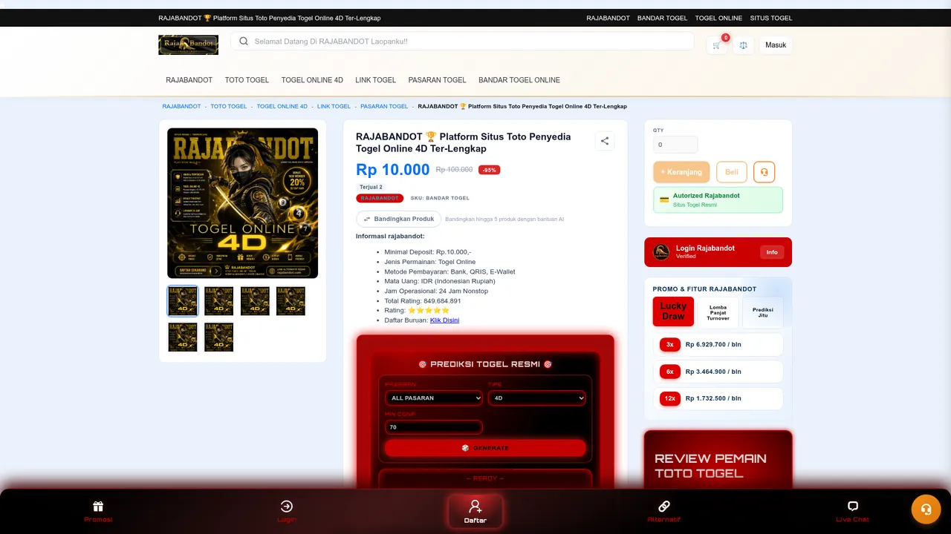Open RAJABANDOT in the main nav menu
This screenshot has width=951, height=534.
(189, 80)
